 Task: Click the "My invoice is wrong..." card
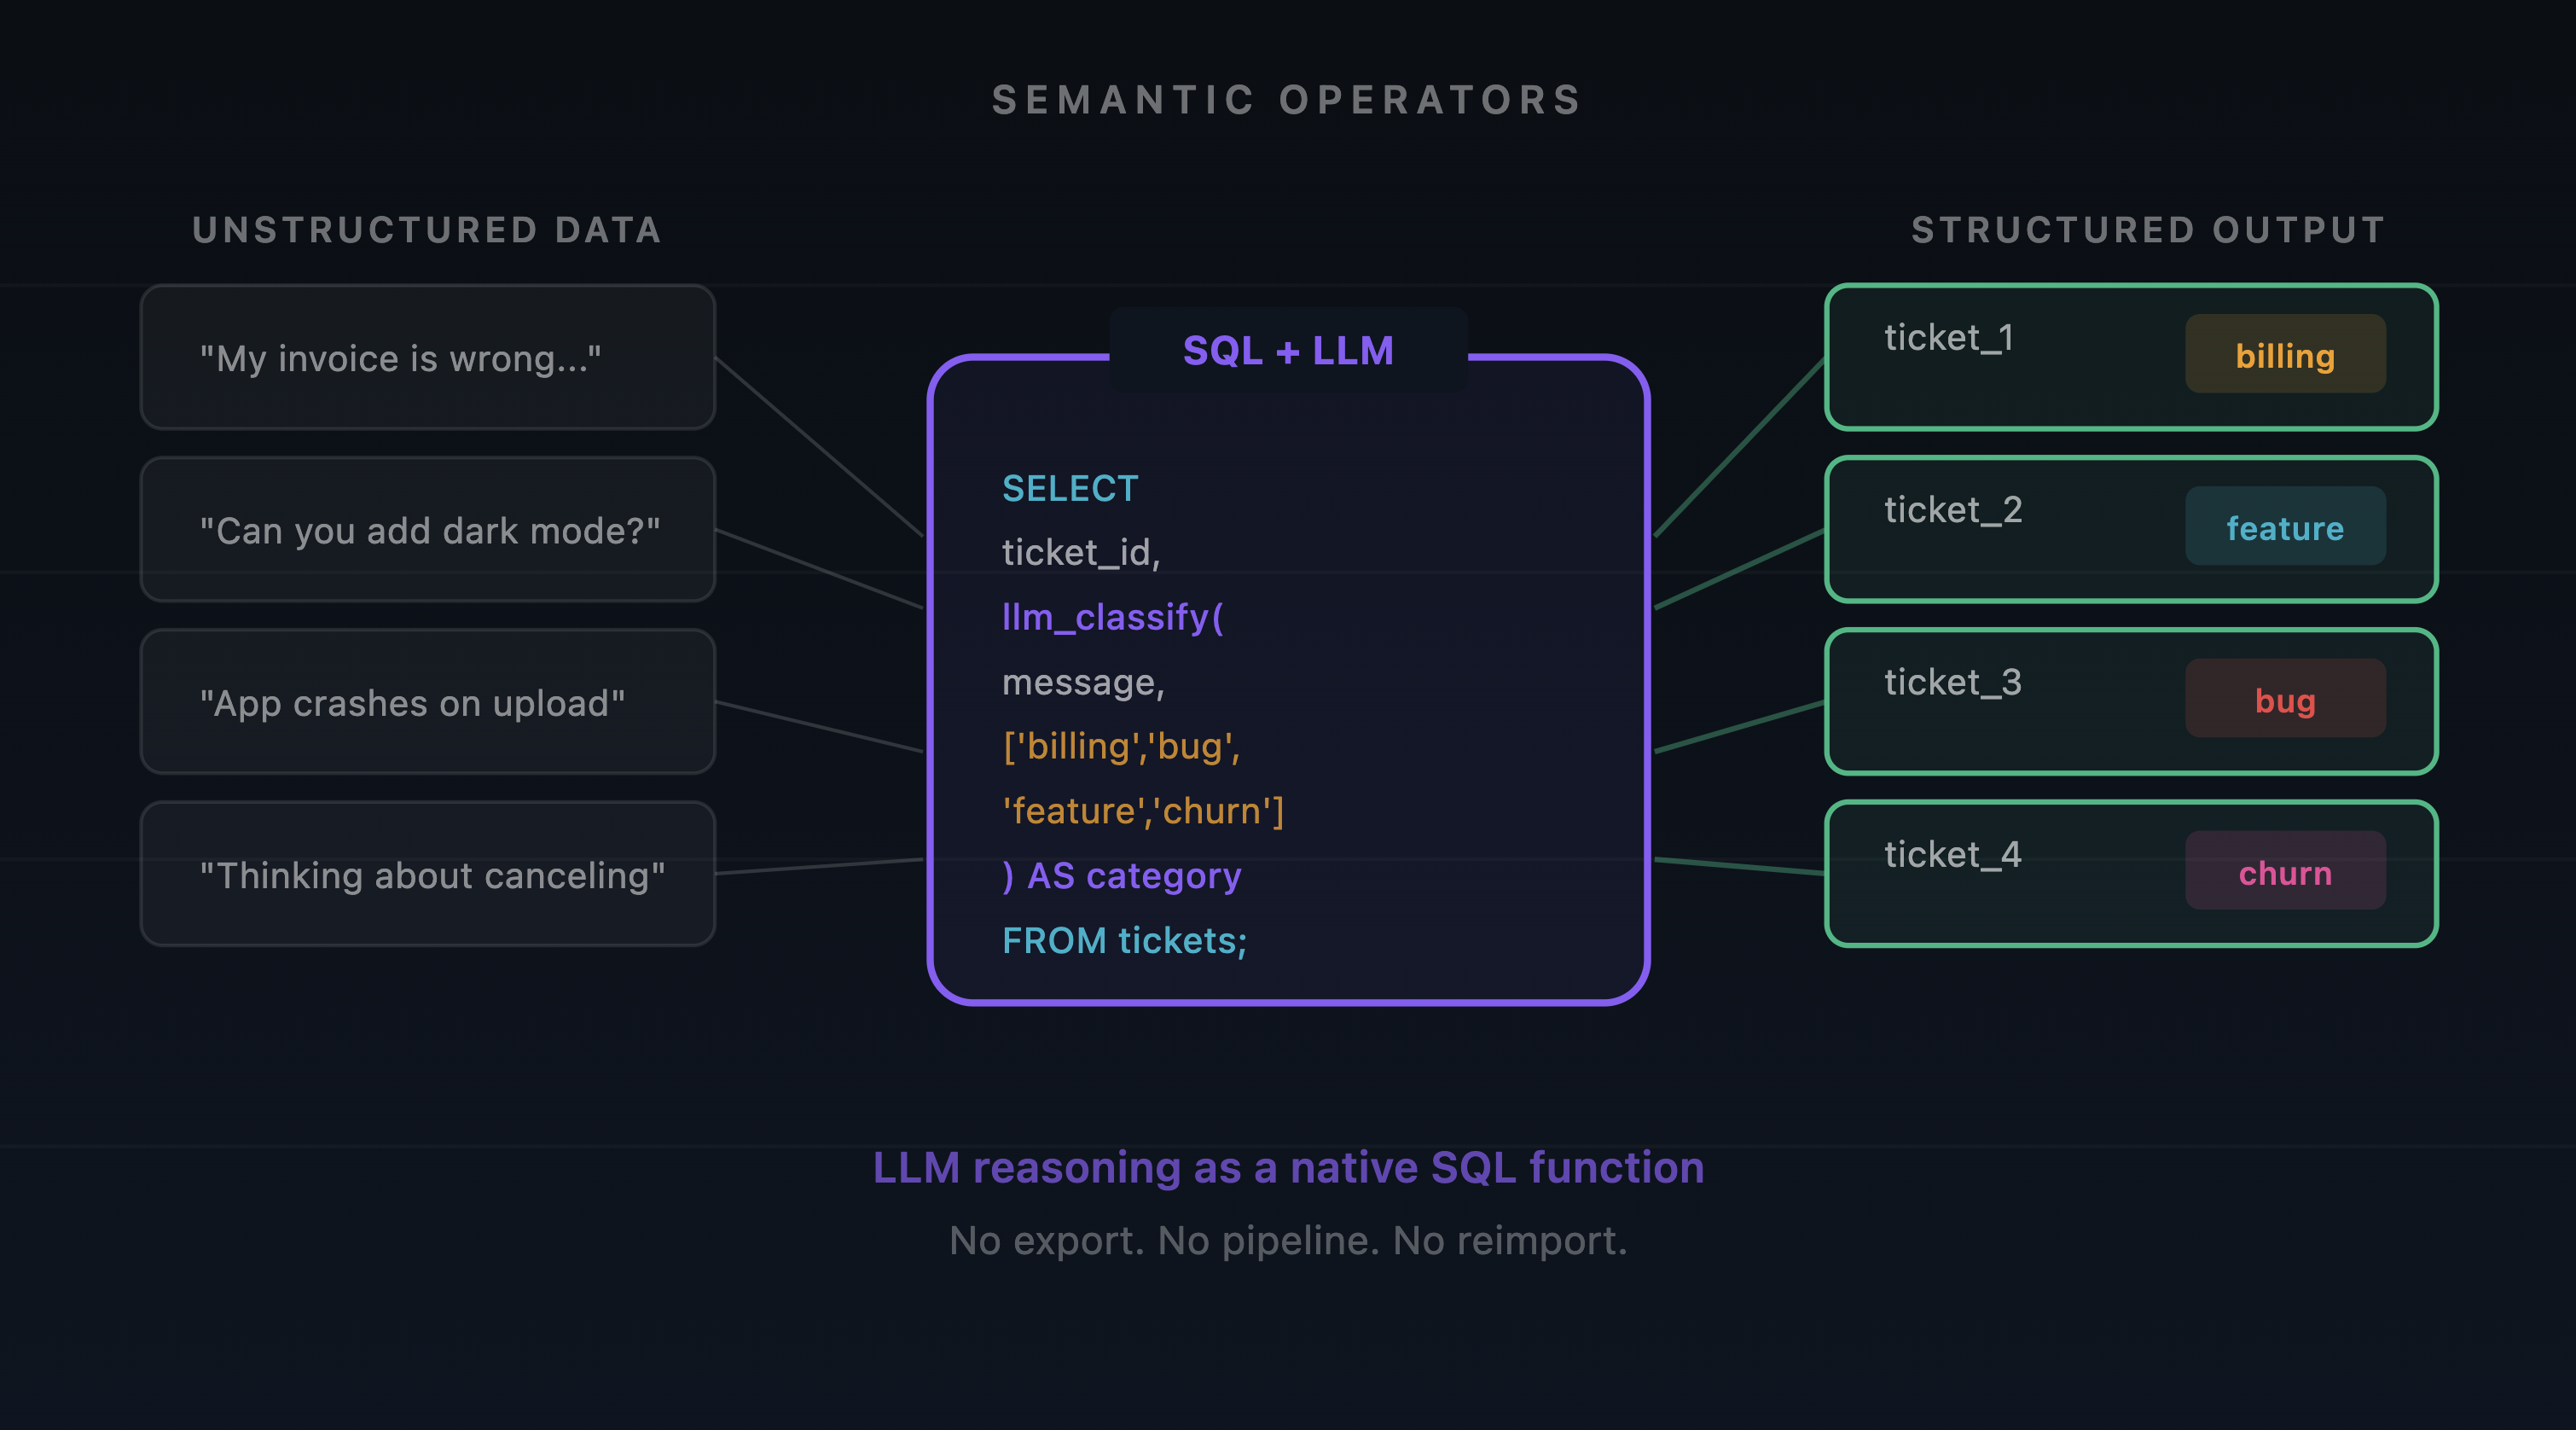(x=428, y=358)
